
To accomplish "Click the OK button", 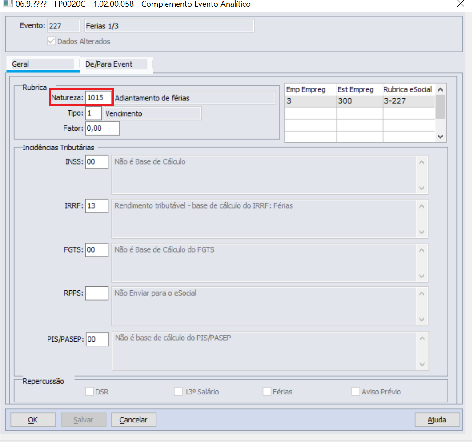I will click(33, 420).
